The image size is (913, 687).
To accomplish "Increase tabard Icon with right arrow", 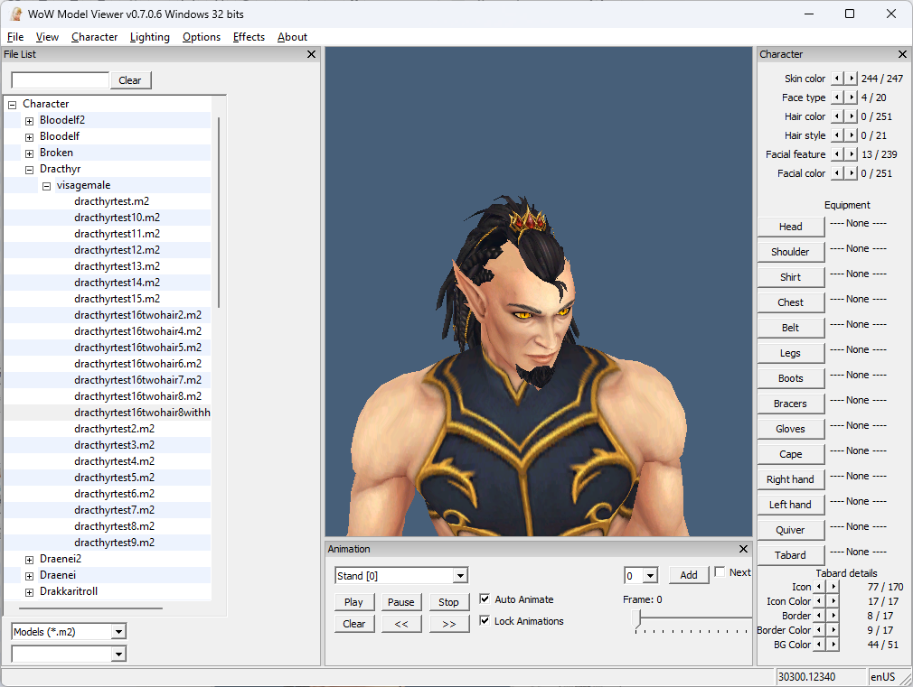I will click(833, 587).
